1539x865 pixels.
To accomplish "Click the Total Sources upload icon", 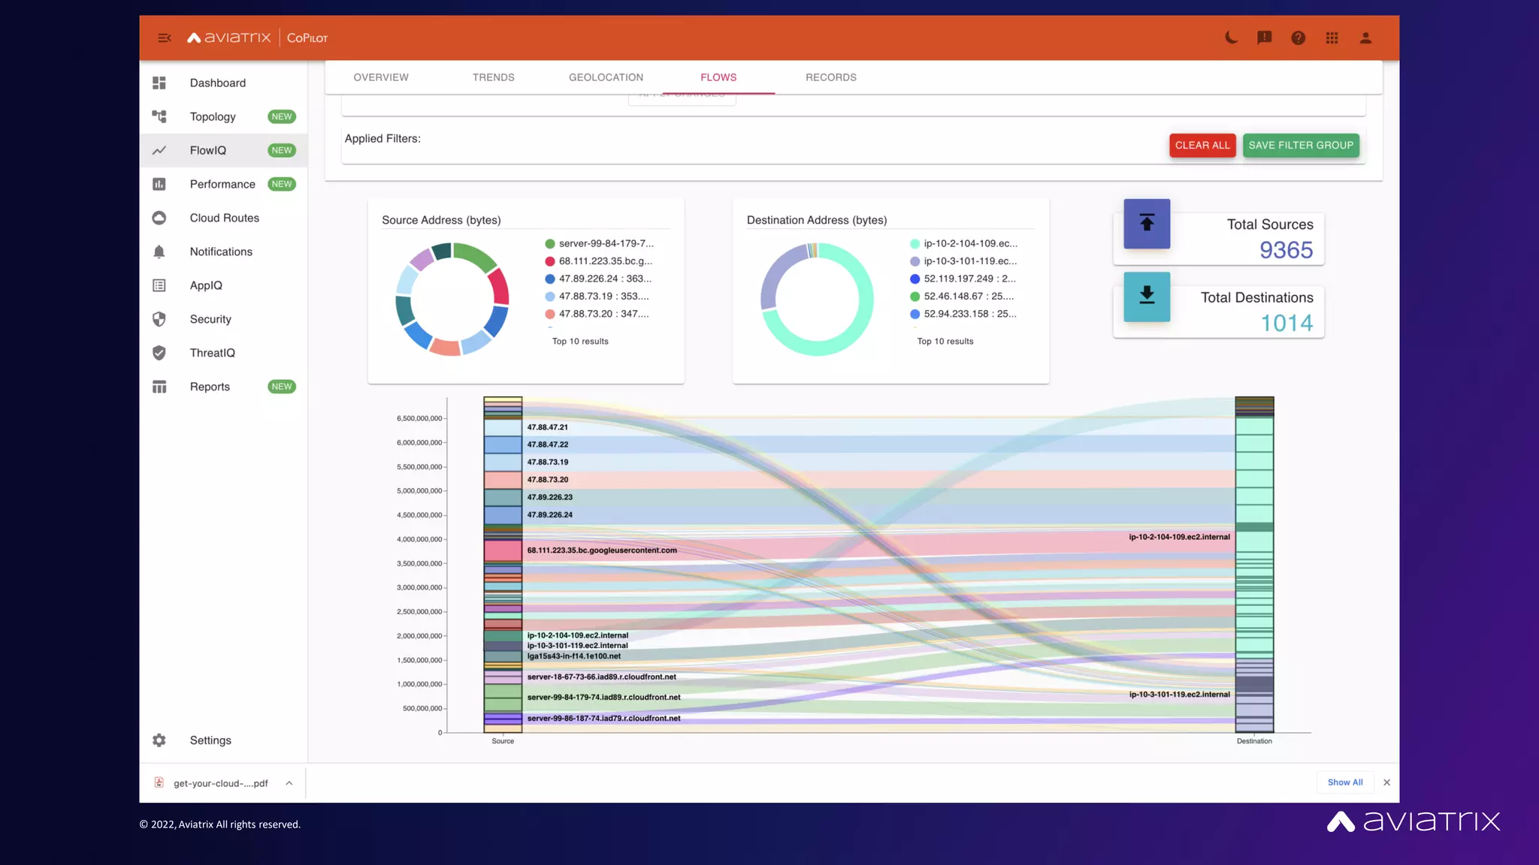I will click(1146, 223).
